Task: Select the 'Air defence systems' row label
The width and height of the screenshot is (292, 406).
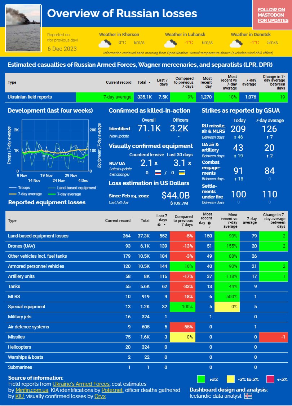Action: click(x=28, y=327)
